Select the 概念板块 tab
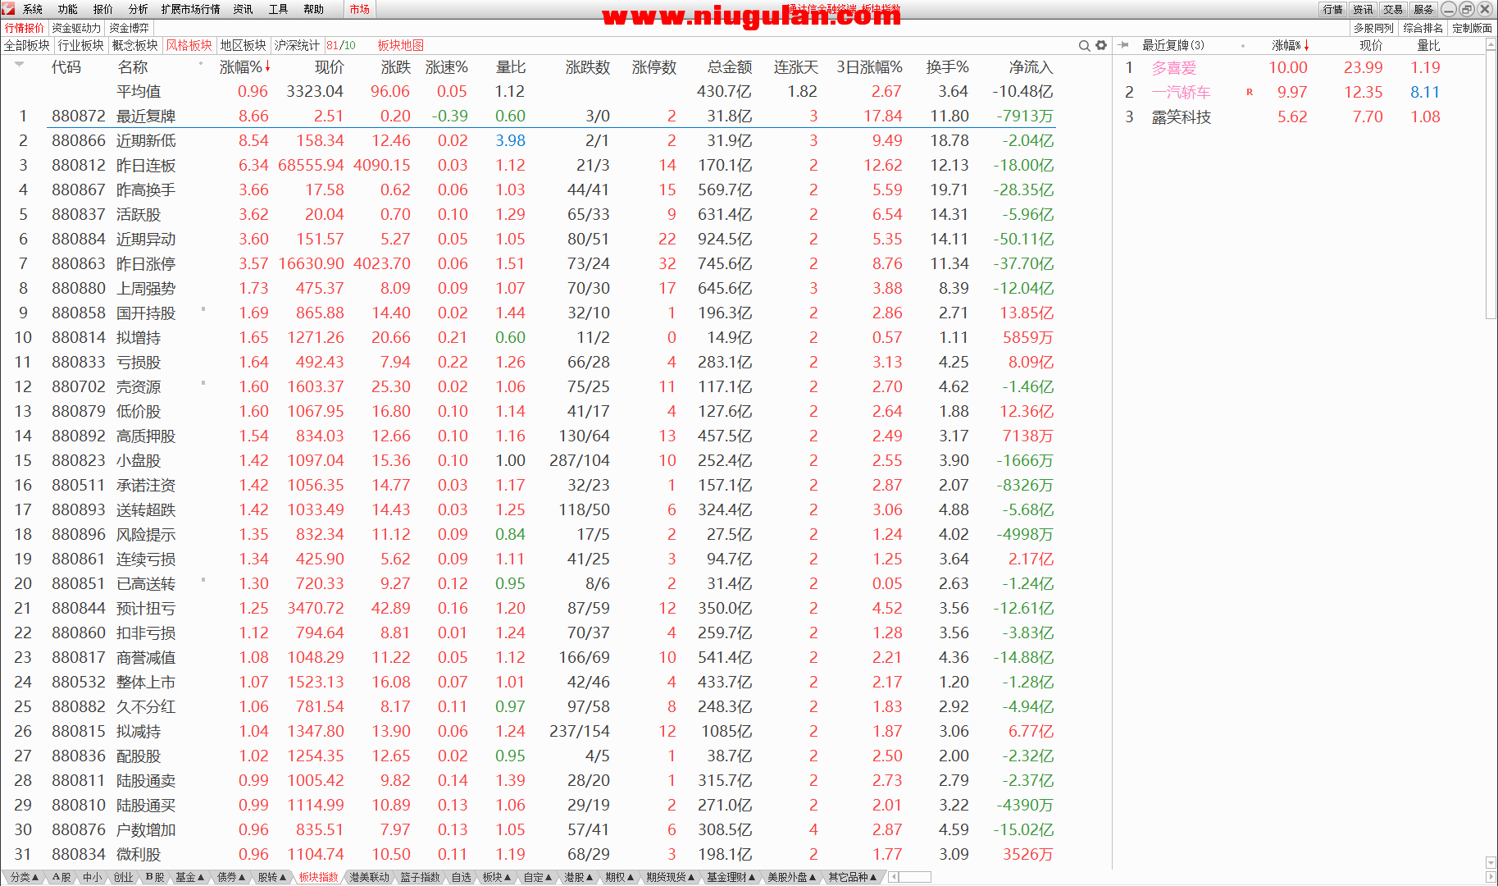This screenshot has width=1498, height=886. (x=135, y=45)
